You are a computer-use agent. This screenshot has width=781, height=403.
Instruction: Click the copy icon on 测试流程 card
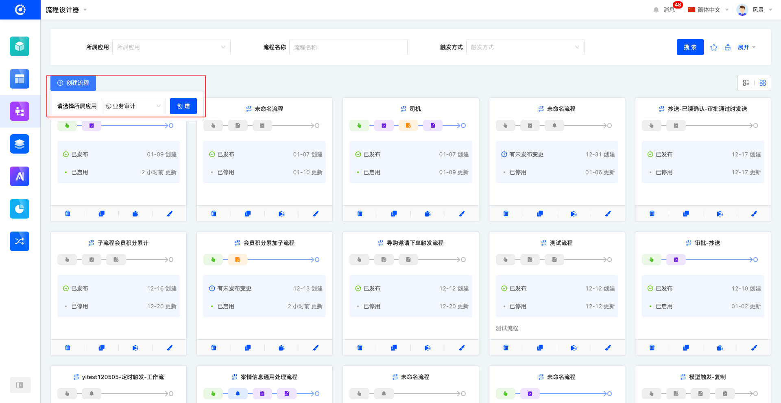540,348
